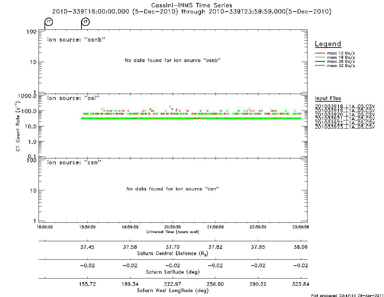Click the C1 Count Rate axis title

click(x=18, y=126)
